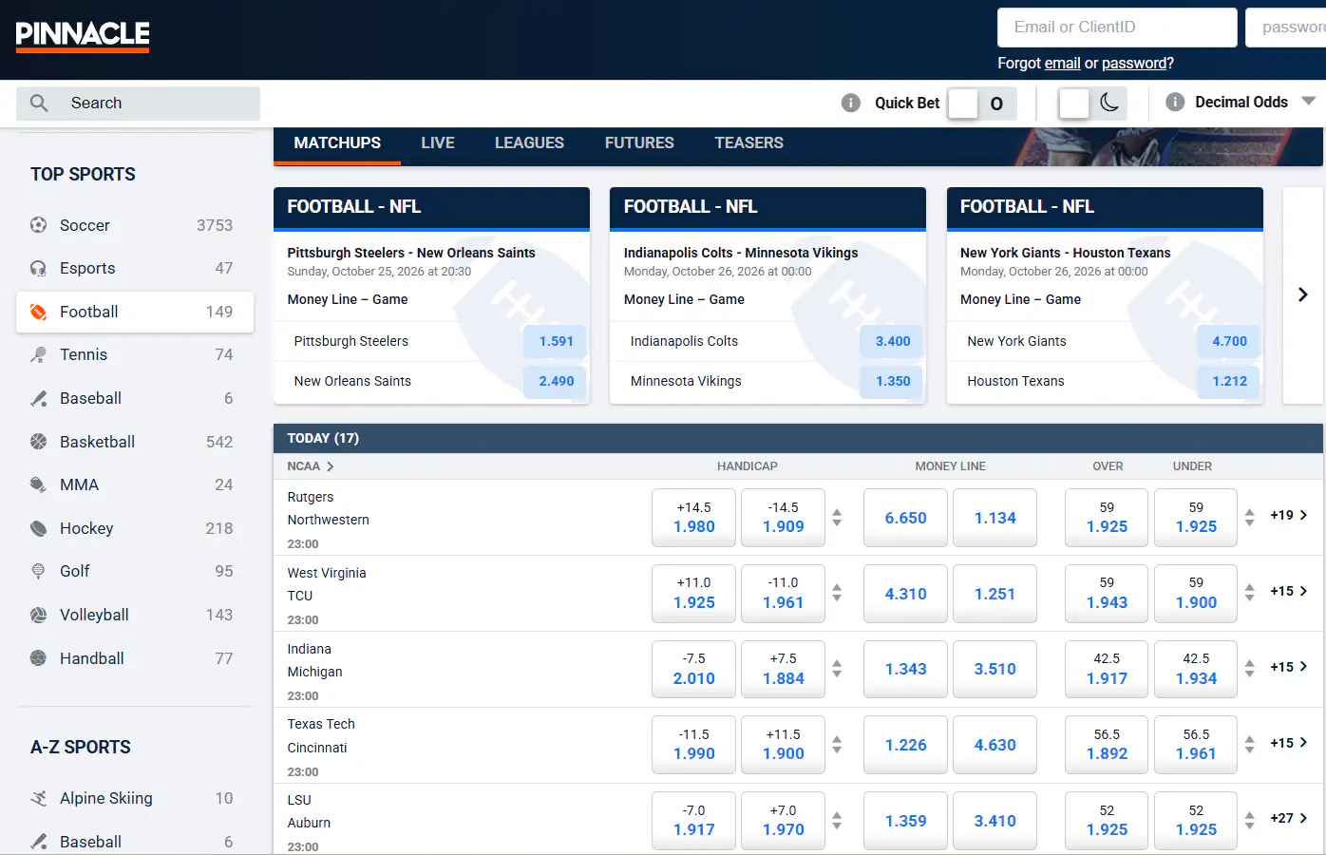Image resolution: width=1326 pixels, height=855 pixels.
Task: Select Texas Tech over 56.5 at 1.892
Action: click(1107, 744)
